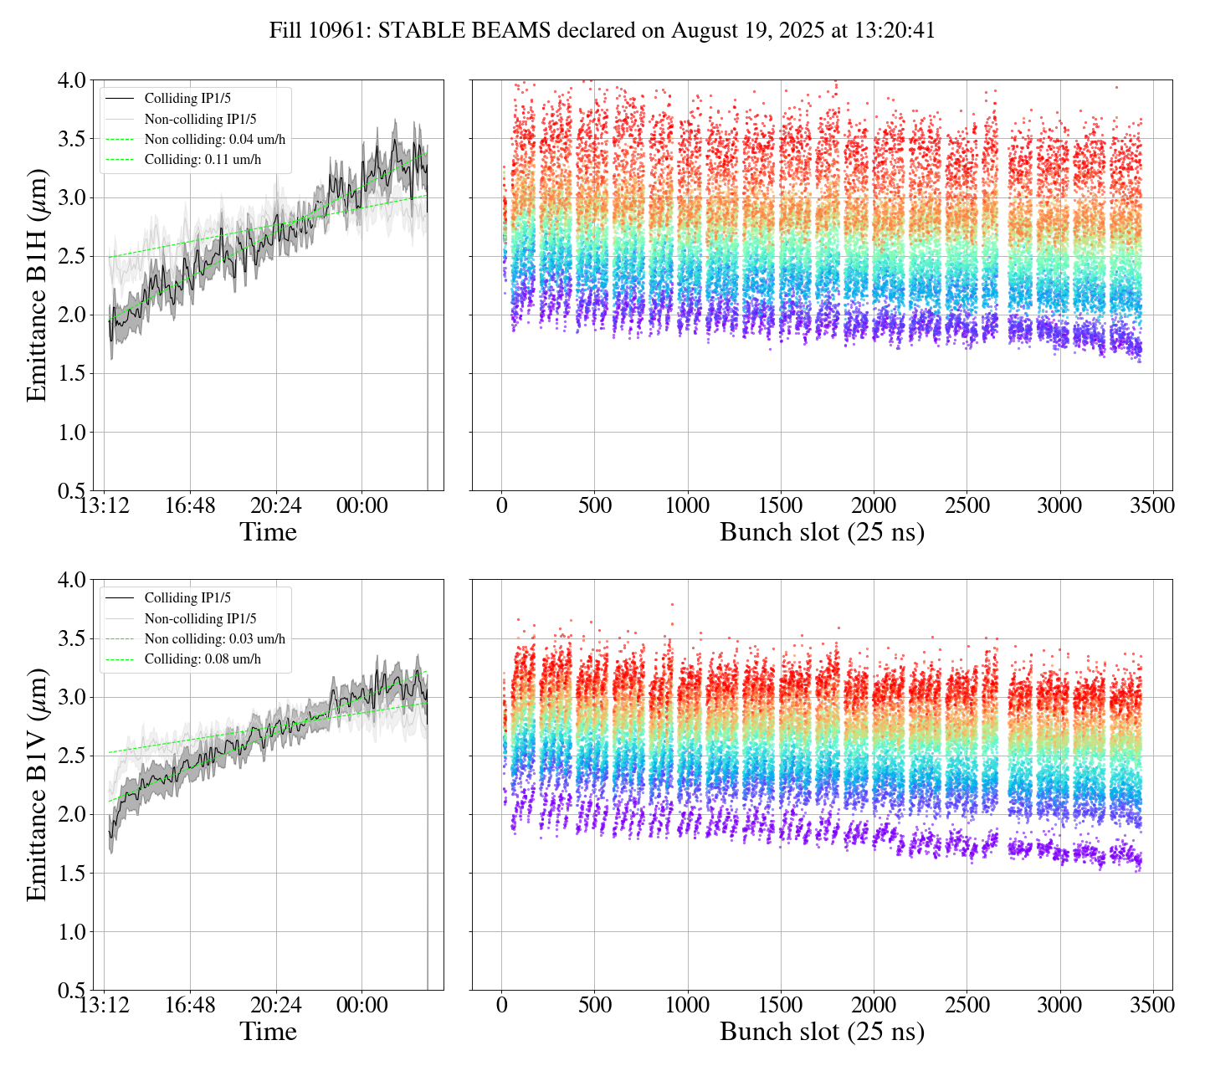Click the 0.08 um/h Colliding legend entry

203,659
